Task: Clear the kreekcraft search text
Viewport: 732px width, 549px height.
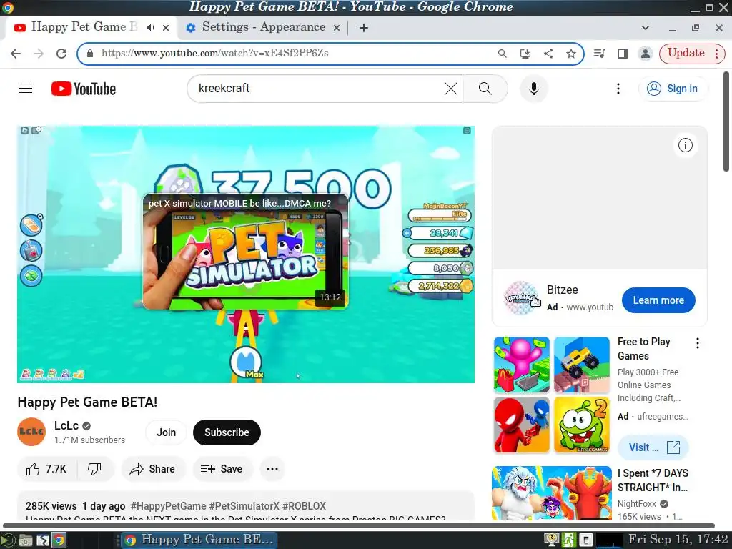Action: point(450,89)
